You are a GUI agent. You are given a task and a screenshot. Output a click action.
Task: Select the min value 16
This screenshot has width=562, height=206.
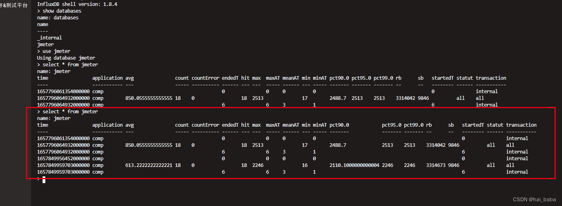coord(305,165)
